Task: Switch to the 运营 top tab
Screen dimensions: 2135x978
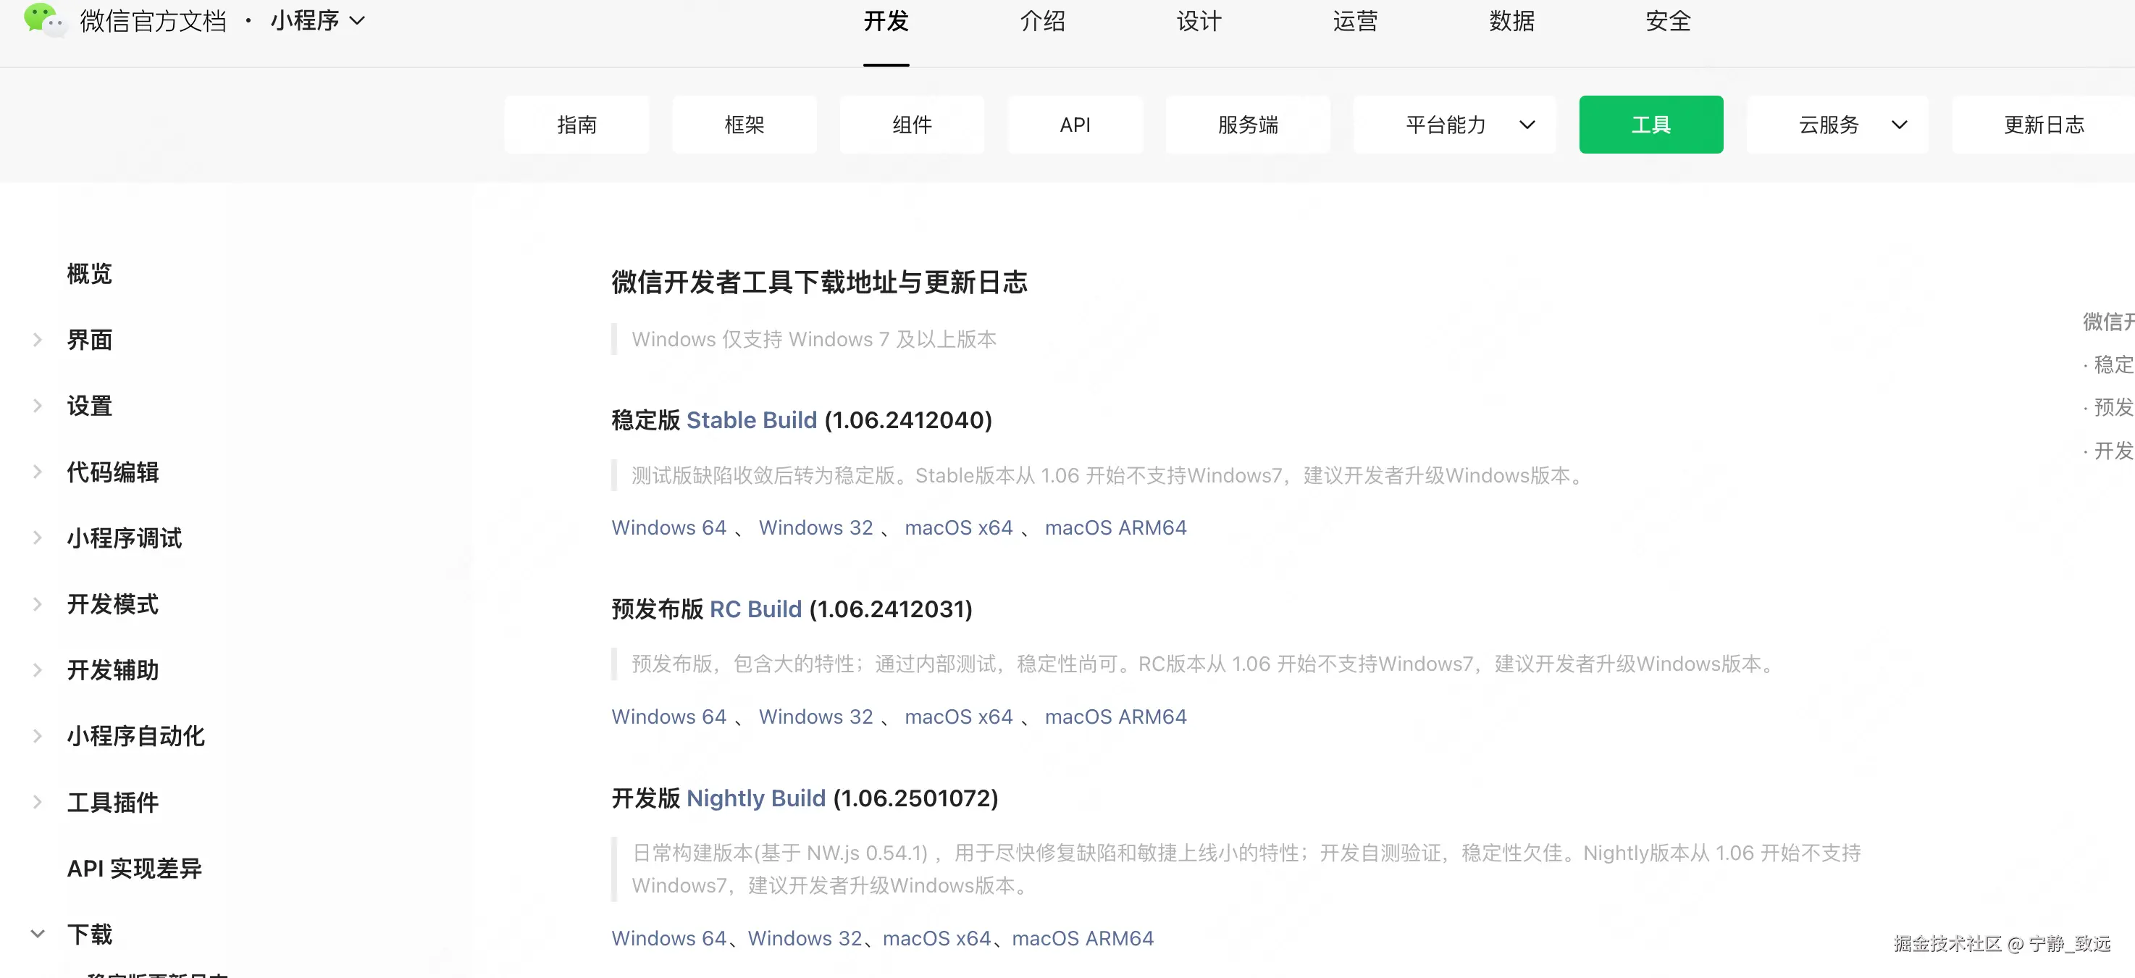Action: click(x=1354, y=22)
